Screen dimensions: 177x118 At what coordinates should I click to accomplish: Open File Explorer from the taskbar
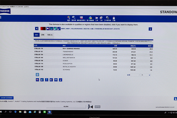[20, 112]
